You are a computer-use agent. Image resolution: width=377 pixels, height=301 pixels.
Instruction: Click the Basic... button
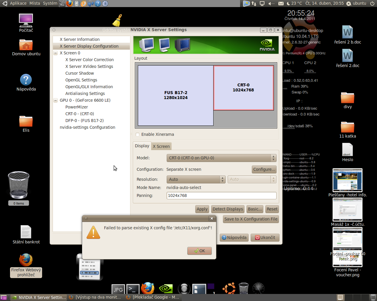click(255, 209)
